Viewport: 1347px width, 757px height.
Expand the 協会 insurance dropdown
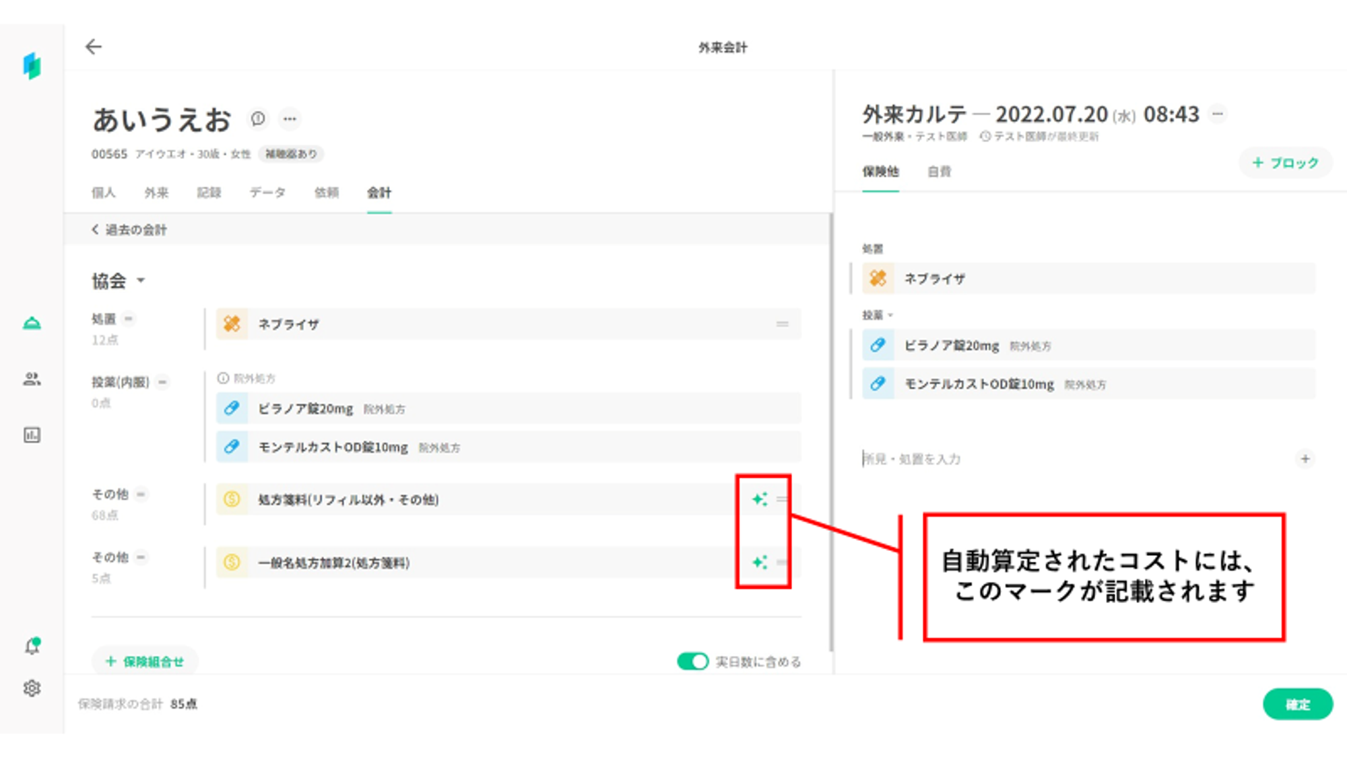point(141,281)
